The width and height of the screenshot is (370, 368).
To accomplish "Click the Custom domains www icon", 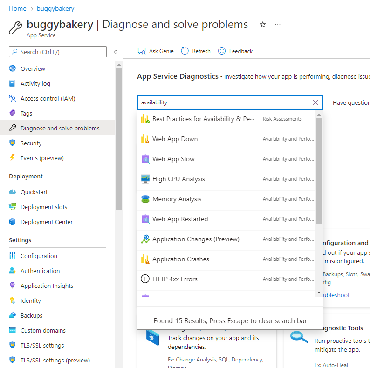I will point(12,330).
